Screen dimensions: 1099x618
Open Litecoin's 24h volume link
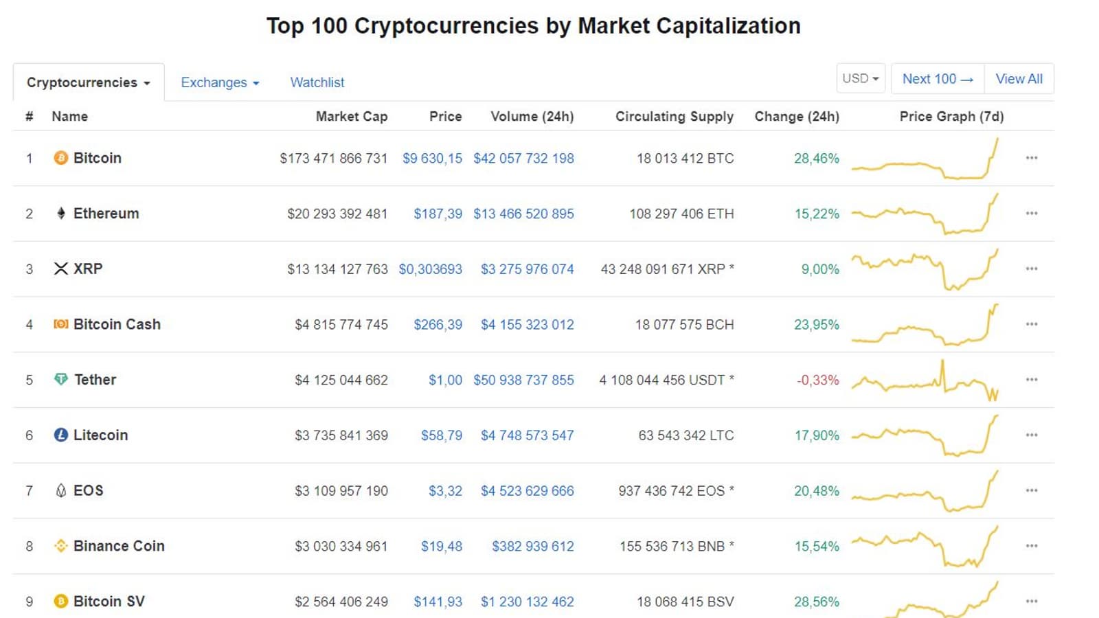(527, 435)
